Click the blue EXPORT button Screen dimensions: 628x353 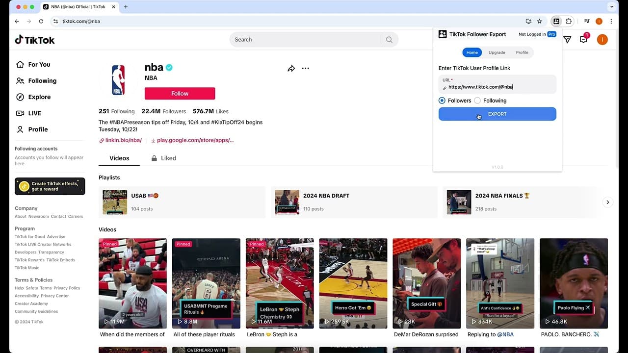tap(497, 114)
